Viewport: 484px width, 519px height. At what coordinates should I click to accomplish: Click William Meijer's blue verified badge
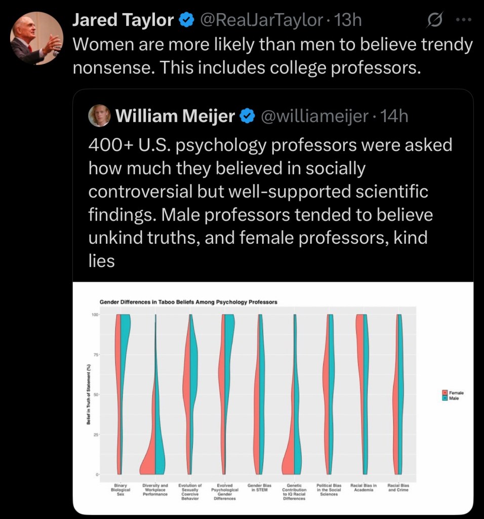coord(247,117)
